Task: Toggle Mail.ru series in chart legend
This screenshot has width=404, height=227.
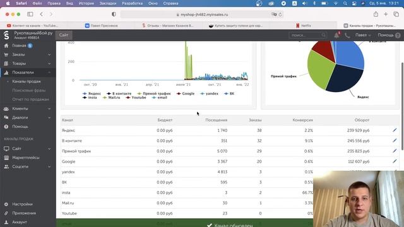Action: tap(111, 98)
